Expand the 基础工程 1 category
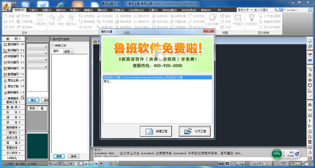Screen dimensions: 315x168 (x=13, y=102)
